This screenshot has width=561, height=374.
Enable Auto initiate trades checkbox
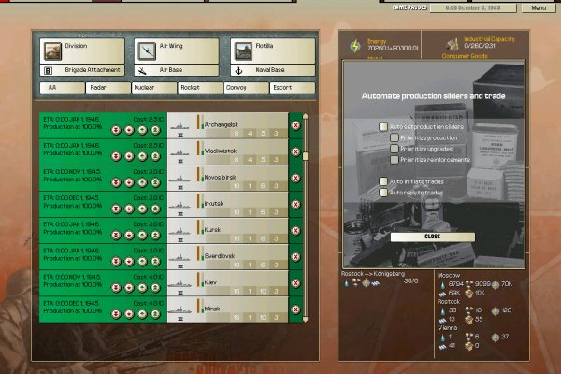click(383, 181)
